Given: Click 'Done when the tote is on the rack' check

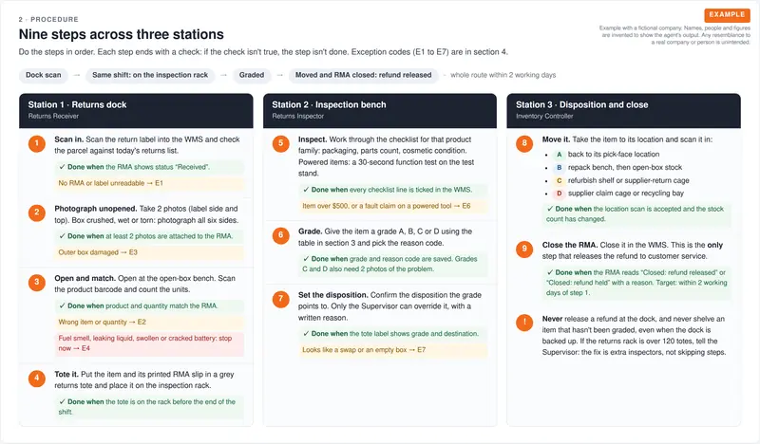Looking at the screenshot, I should tap(149, 407).
